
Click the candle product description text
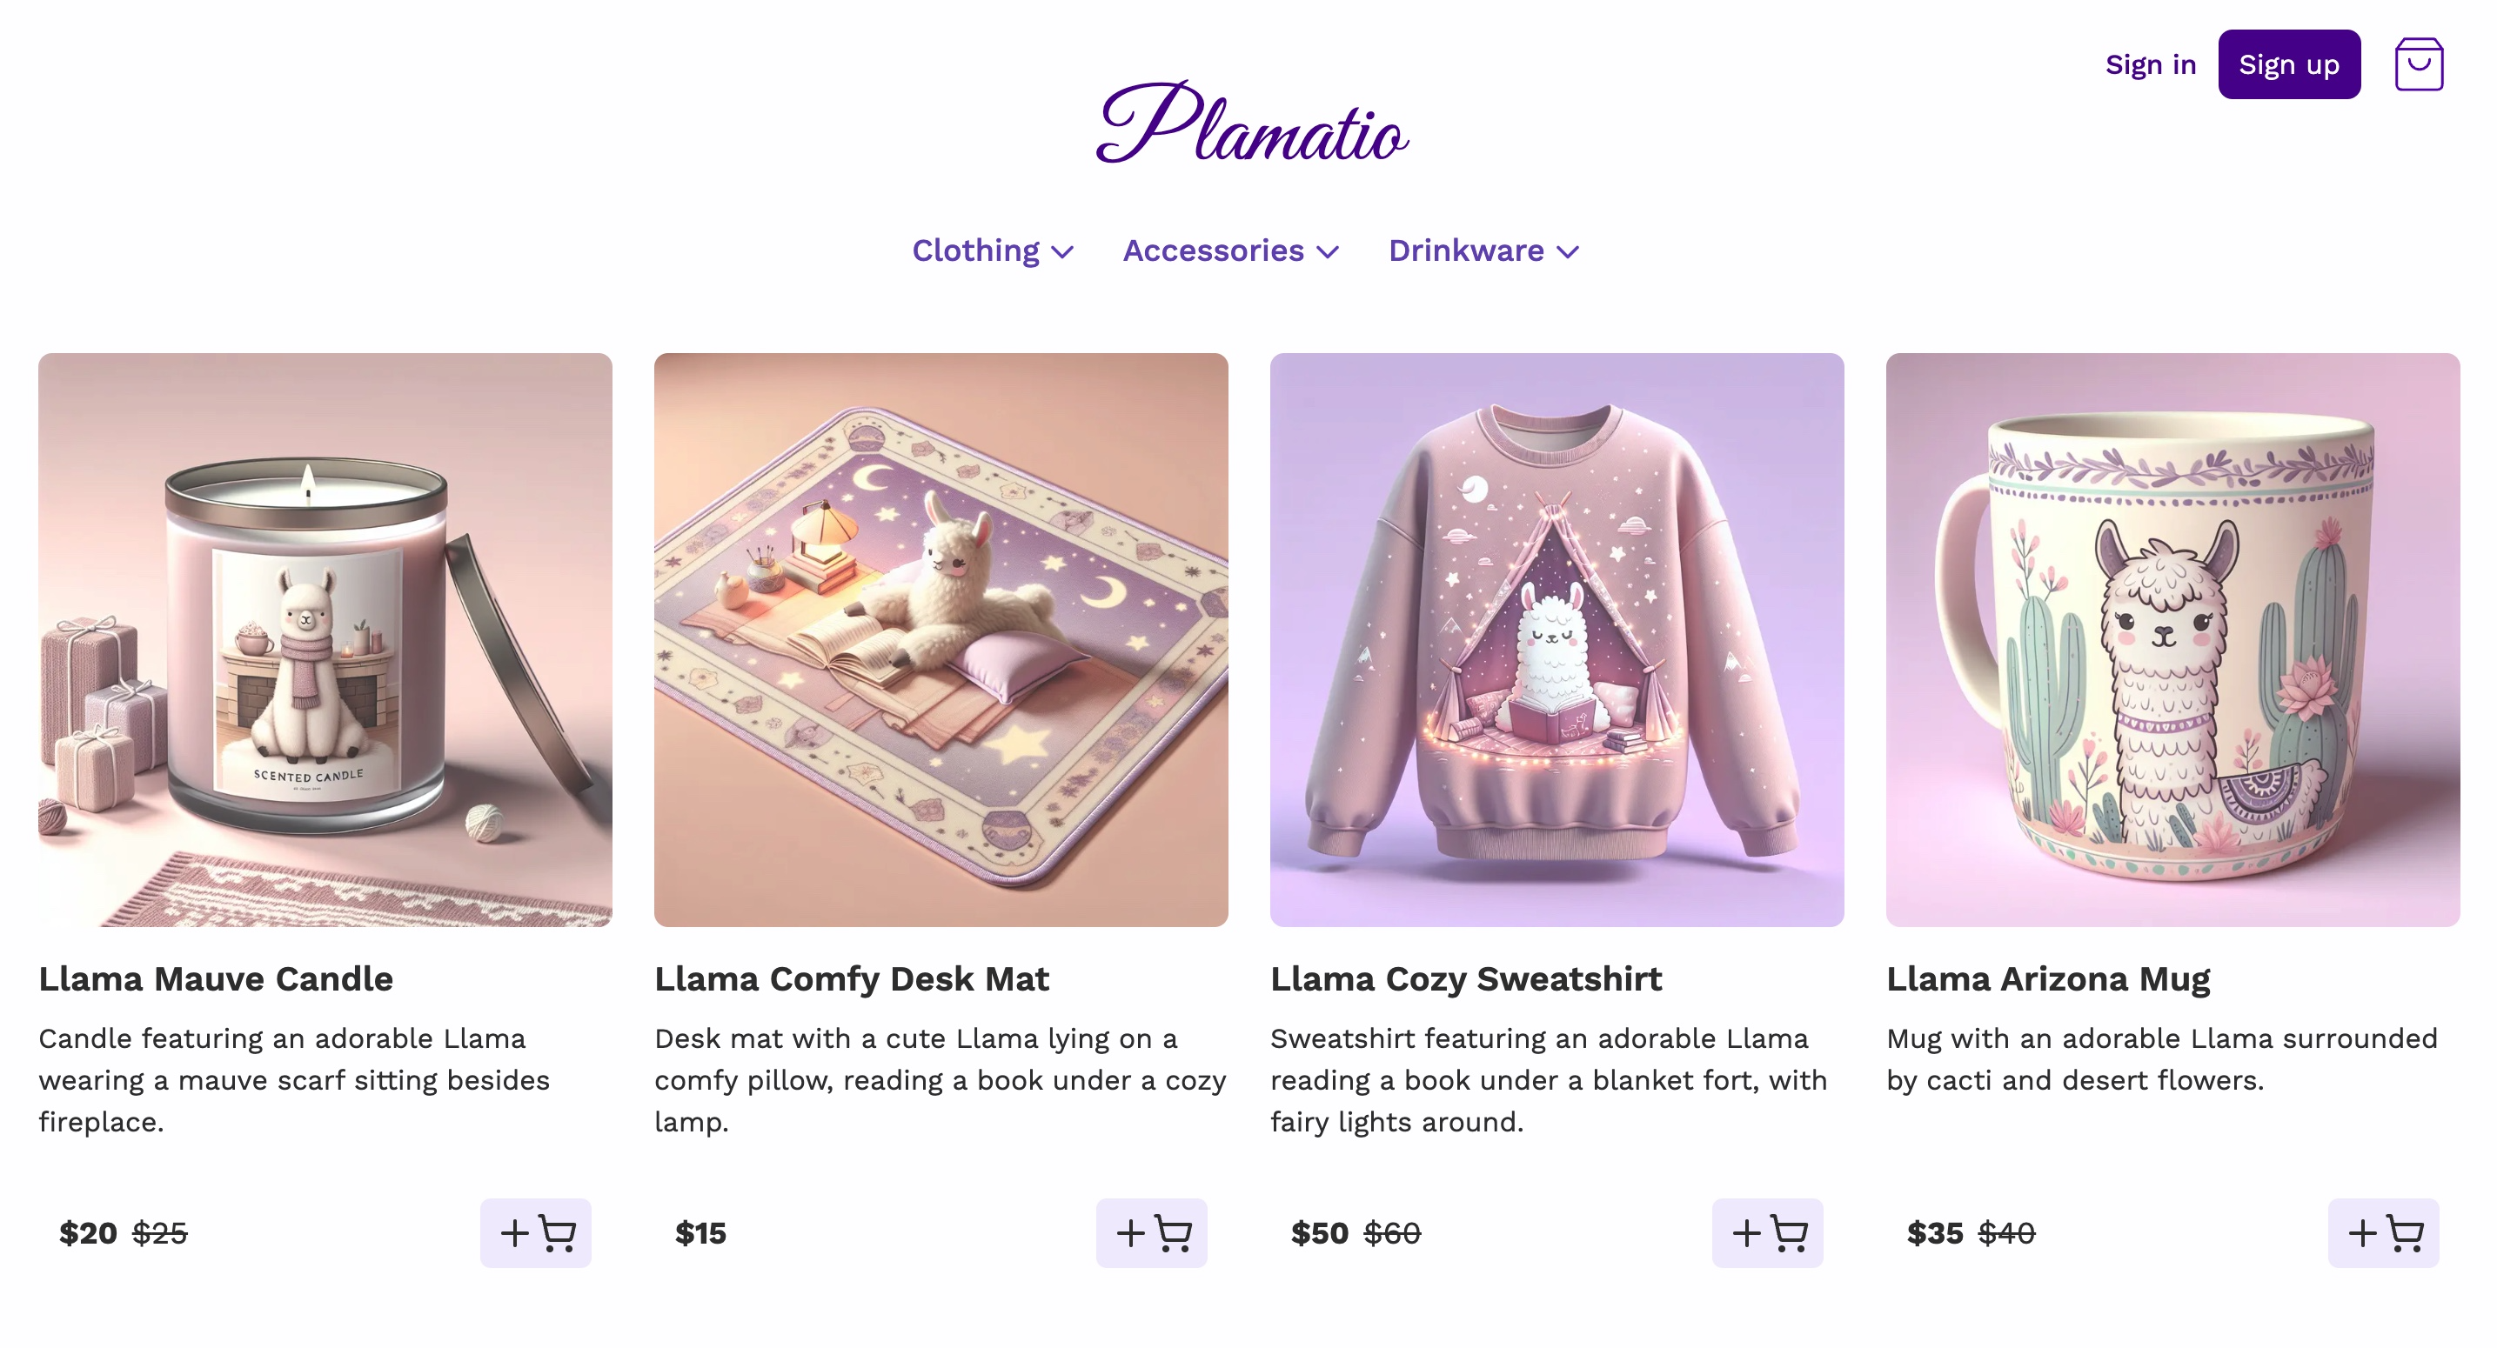[295, 1079]
